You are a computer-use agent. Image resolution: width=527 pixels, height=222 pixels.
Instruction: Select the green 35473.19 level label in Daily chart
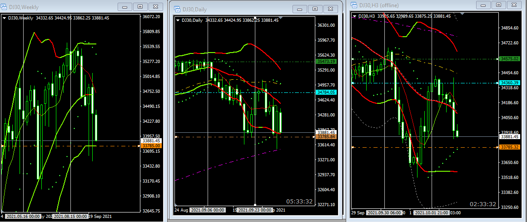[x=326, y=61]
